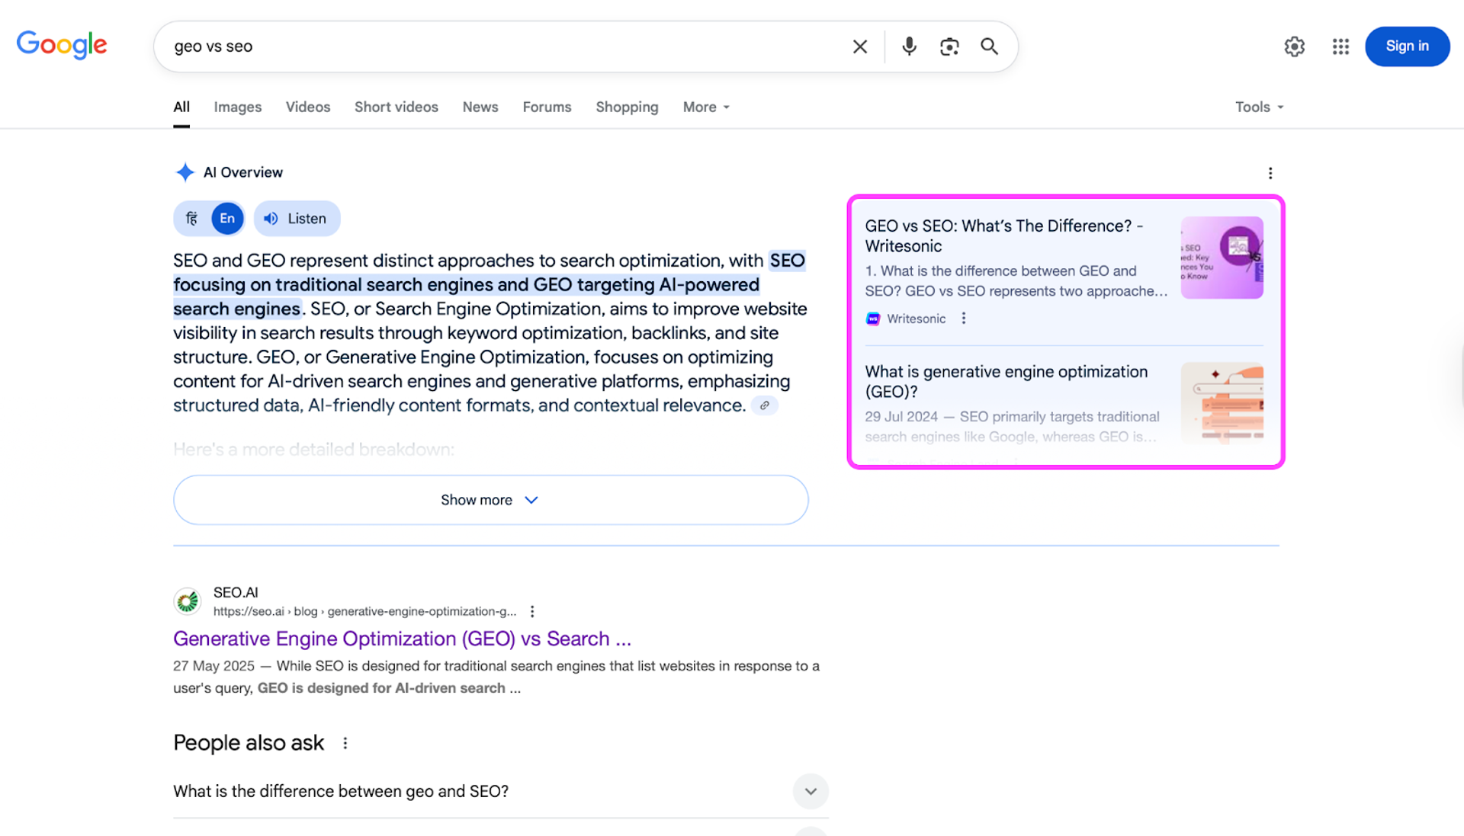
Task: Click the magnifying glass search icon
Action: pyautogui.click(x=990, y=46)
